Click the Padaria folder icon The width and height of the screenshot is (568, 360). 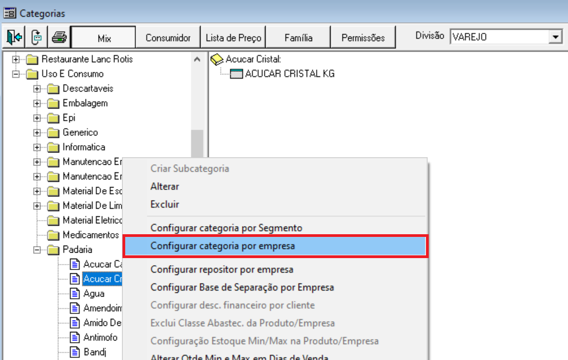[53, 250]
